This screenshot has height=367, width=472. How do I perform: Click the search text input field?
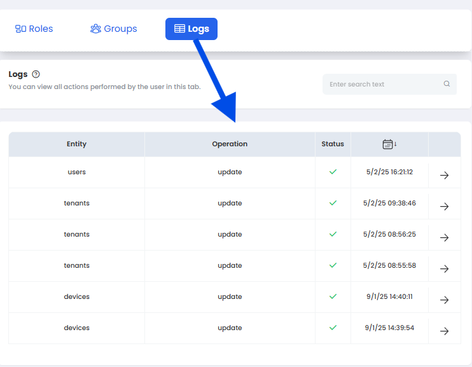pos(382,84)
